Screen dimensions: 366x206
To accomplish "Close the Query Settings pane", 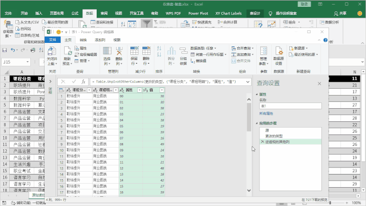I will point(319,84).
